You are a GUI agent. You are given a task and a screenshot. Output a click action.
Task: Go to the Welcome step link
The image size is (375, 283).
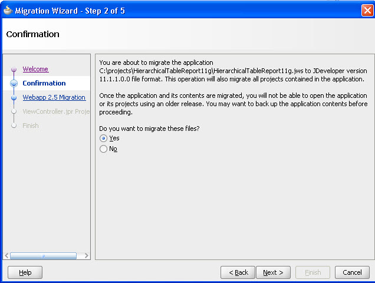click(x=35, y=69)
